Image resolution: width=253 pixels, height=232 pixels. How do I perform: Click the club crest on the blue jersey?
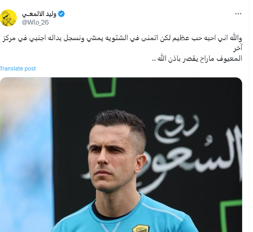point(141,228)
